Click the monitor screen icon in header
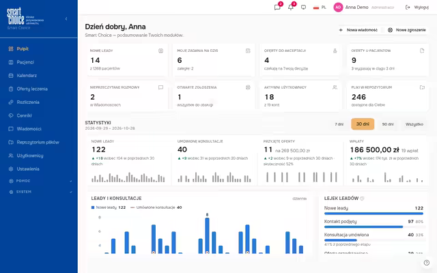The image size is (437, 273). pyautogui.click(x=303, y=8)
